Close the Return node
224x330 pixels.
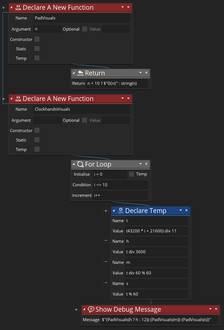click(x=146, y=73)
